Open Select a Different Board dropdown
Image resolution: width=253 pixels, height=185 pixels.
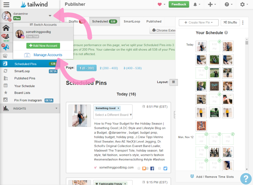(113, 115)
